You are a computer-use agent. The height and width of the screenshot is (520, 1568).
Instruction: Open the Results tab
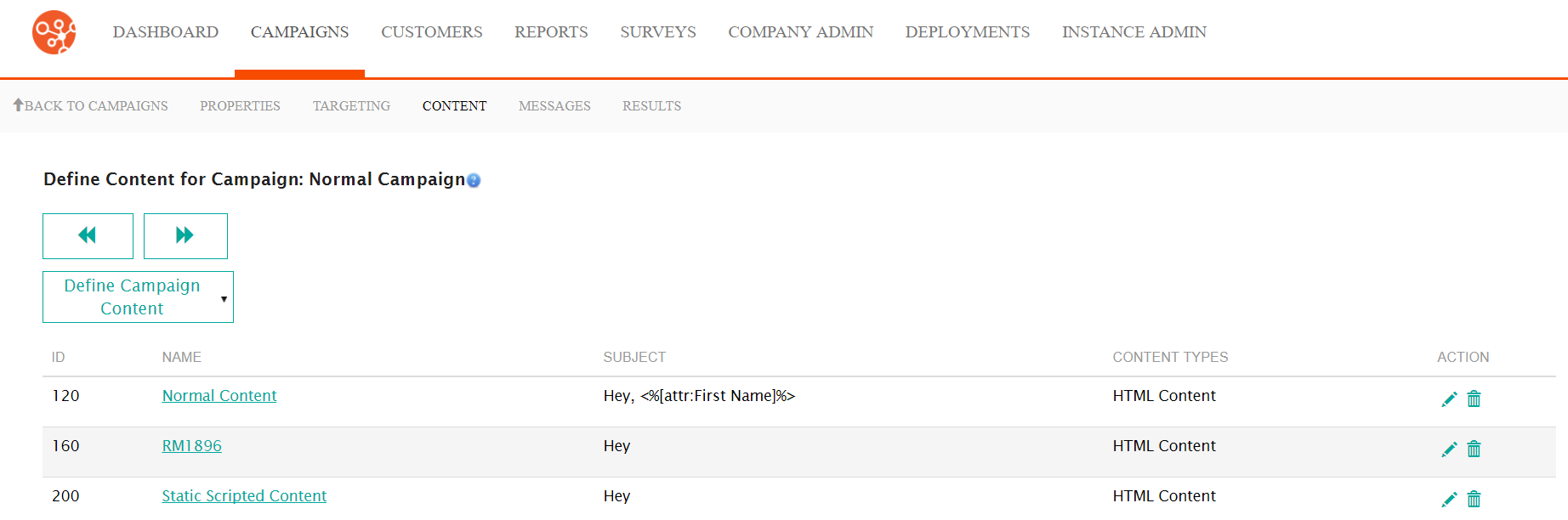point(651,105)
